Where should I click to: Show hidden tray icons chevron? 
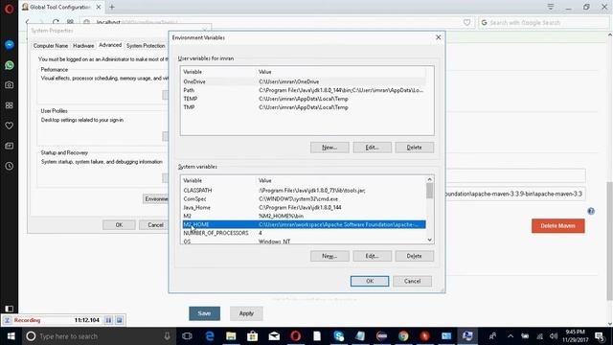click(x=511, y=336)
